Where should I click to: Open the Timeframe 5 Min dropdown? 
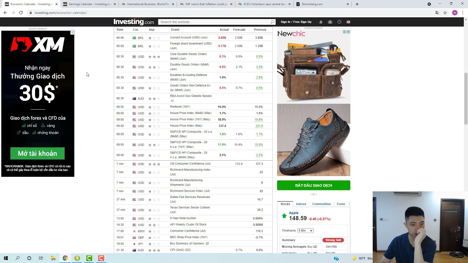305,230
